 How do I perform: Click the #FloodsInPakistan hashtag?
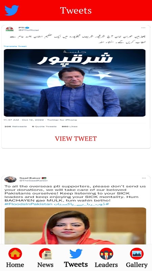[x=28, y=204]
